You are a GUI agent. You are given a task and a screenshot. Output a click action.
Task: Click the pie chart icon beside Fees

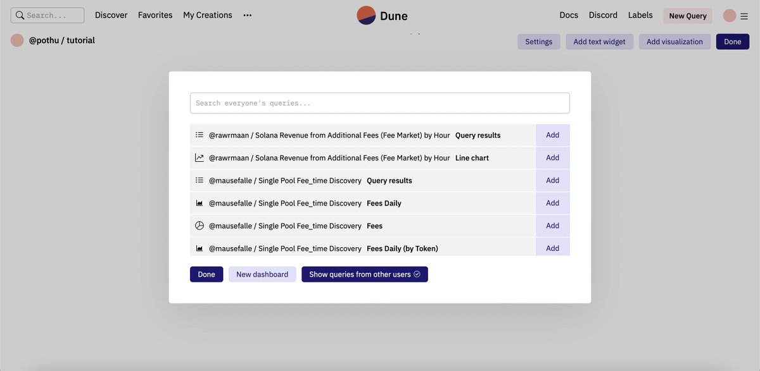pos(199,226)
